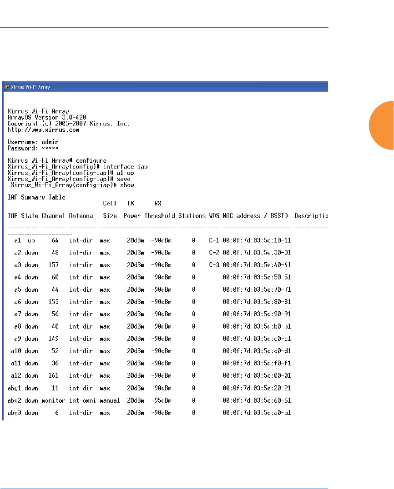Click the interface iap command line
The width and height of the screenshot is (394, 489).
pos(77,167)
